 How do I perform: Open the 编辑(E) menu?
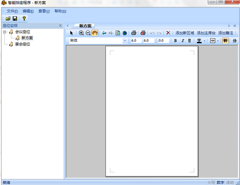(x=28, y=11)
